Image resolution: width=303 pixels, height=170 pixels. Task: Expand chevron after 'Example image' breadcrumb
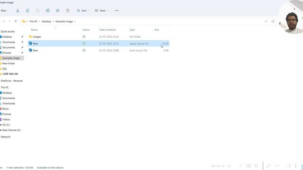[x=75, y=21]
